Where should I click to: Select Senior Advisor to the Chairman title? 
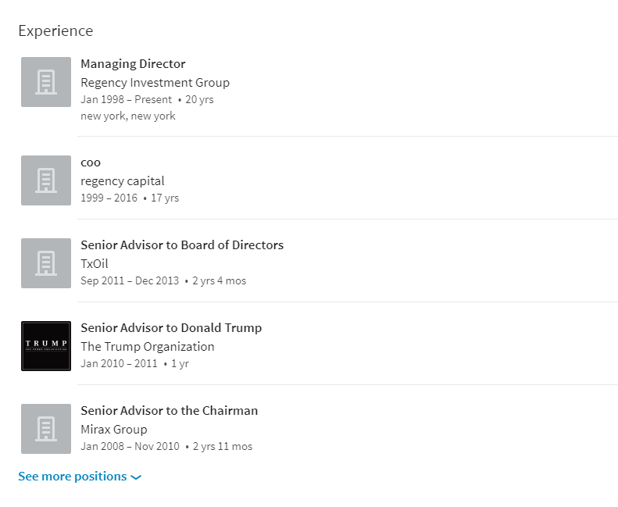[x=169, y=411]
